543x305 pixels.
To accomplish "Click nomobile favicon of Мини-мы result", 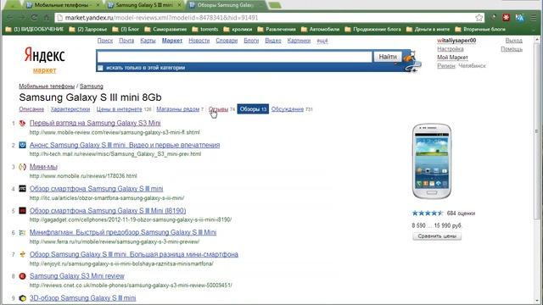I will click(22, 167).
